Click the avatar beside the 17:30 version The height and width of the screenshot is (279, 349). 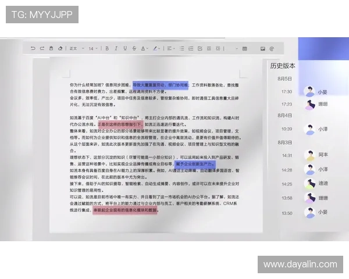point(309,91)
